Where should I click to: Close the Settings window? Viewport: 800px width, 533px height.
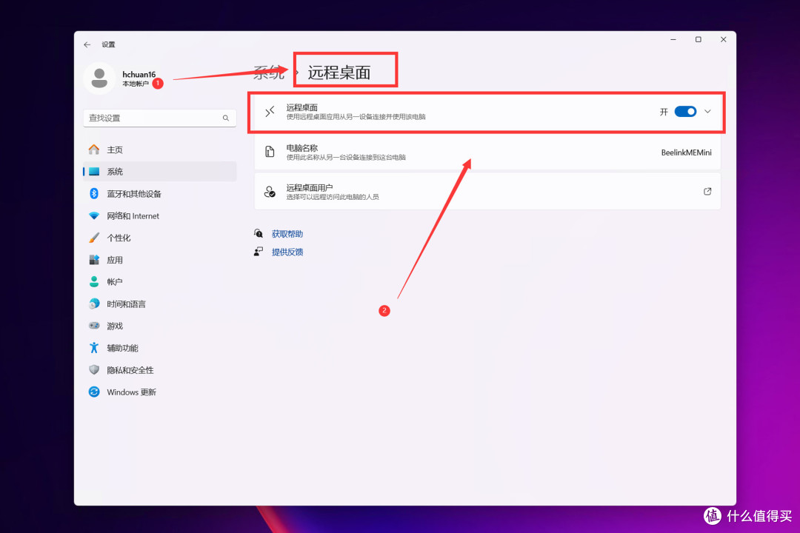point(724,39)
